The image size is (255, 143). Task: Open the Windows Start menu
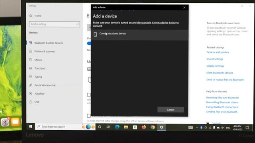(31, 127)
